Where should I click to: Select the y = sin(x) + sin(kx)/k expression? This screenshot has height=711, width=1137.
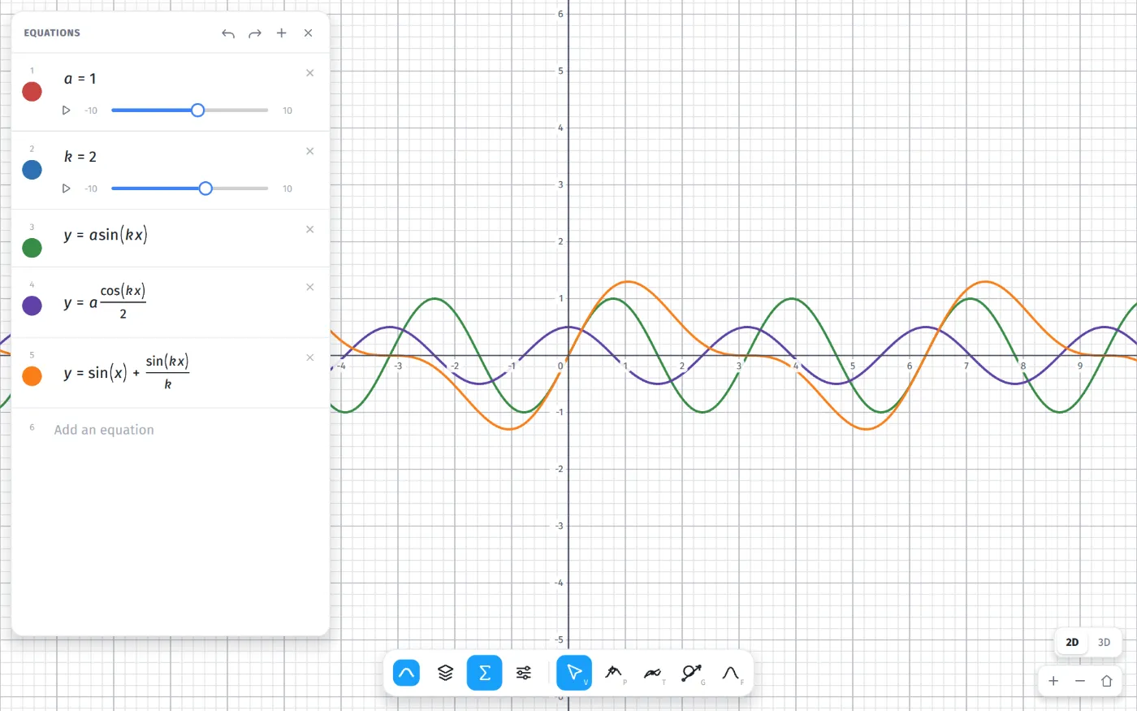[127, 372]
